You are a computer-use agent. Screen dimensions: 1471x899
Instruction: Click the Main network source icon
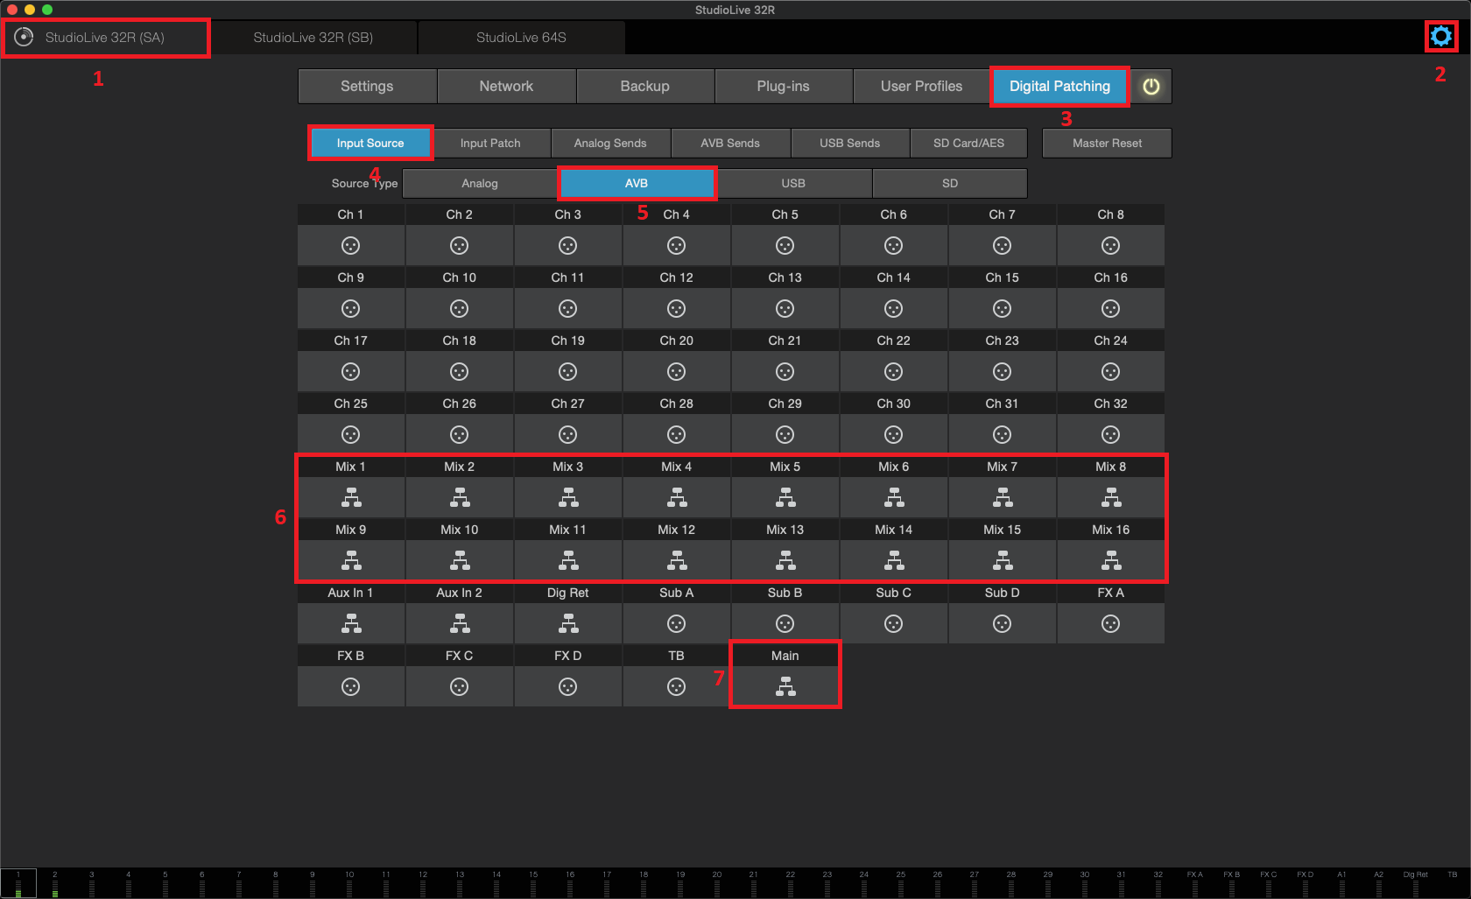tap(785, 686)
